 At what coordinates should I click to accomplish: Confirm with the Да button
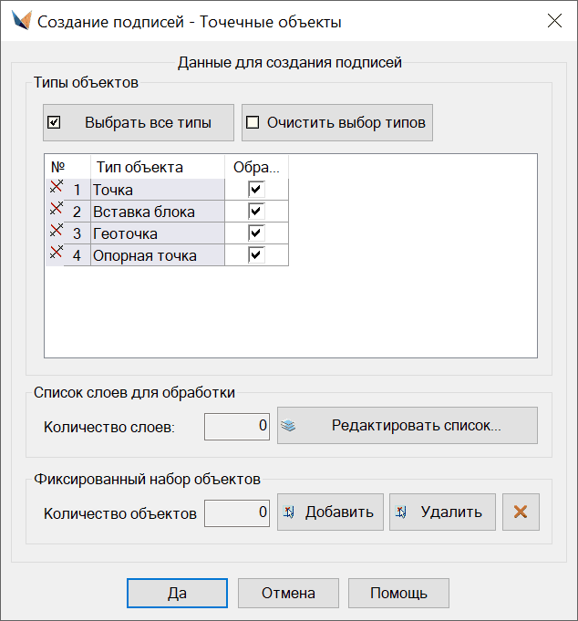(x=178, y=593)
